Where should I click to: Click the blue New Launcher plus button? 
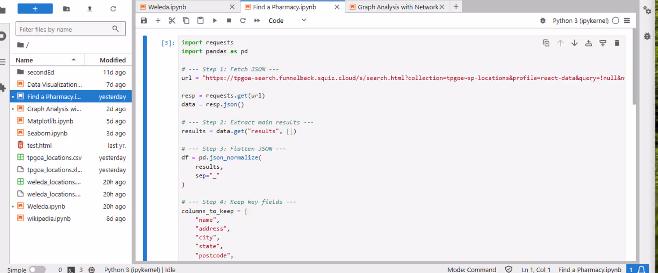point(35,8)
